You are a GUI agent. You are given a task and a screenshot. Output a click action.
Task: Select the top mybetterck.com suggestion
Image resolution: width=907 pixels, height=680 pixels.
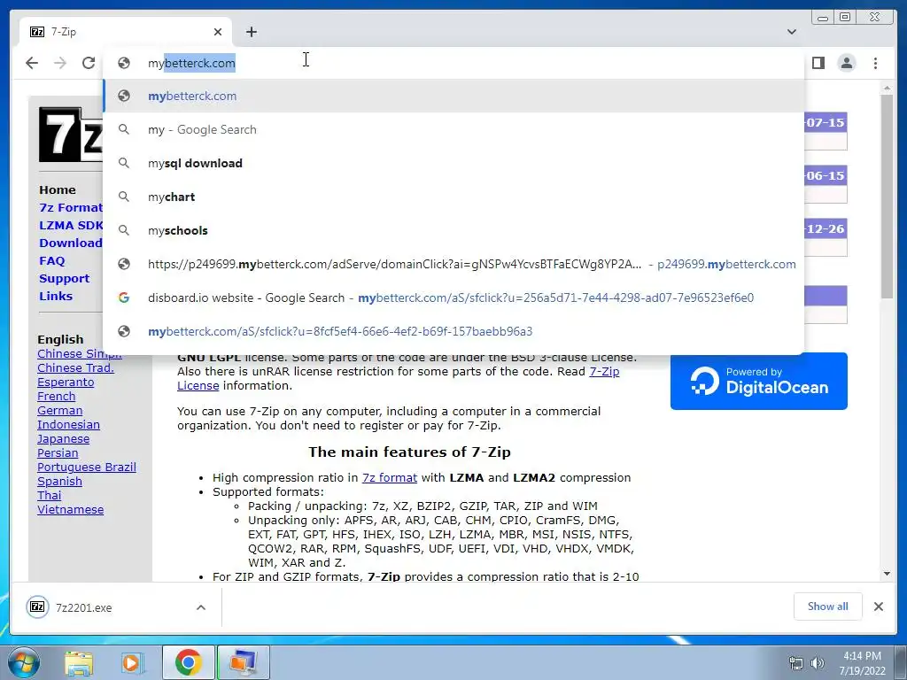(x=453, y=96)
